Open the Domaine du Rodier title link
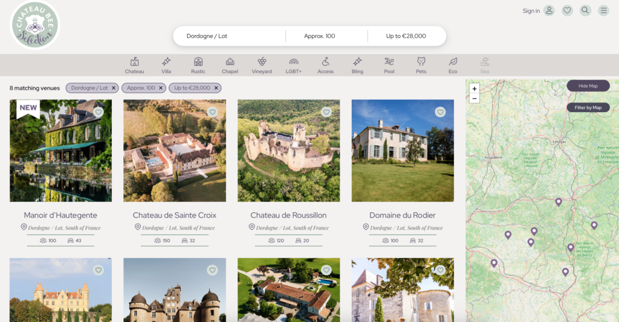 tap(402, 215)
